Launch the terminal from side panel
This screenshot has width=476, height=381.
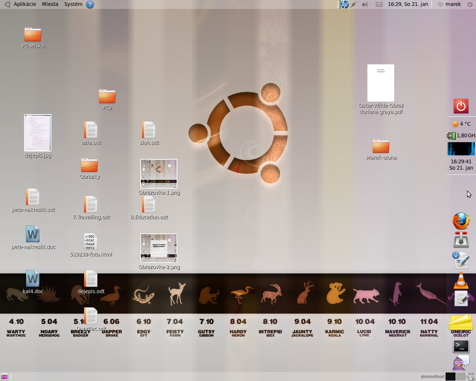(461, 346)
